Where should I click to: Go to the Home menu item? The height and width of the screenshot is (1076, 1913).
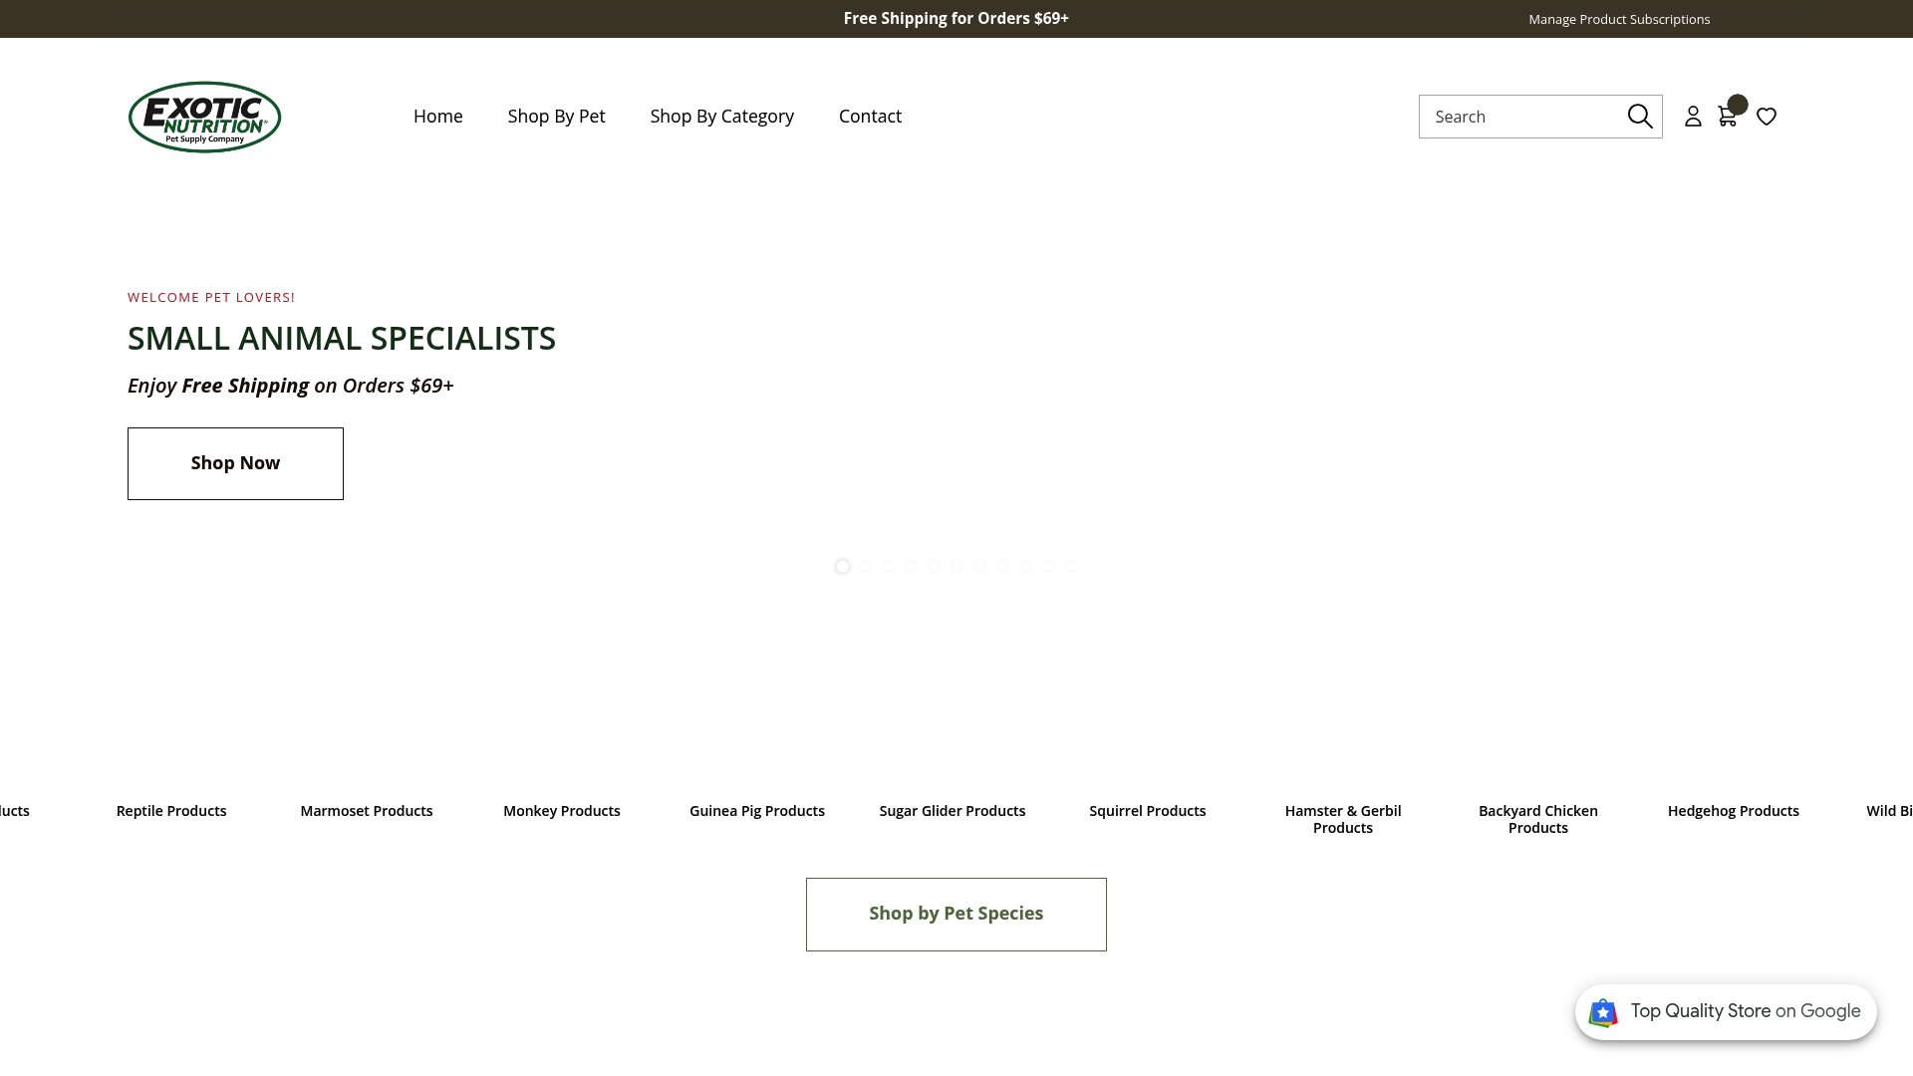437,117
